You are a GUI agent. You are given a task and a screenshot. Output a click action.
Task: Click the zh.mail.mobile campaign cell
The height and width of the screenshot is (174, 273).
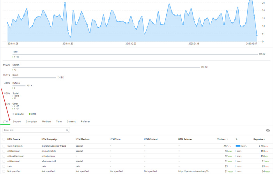coord(49,151)
